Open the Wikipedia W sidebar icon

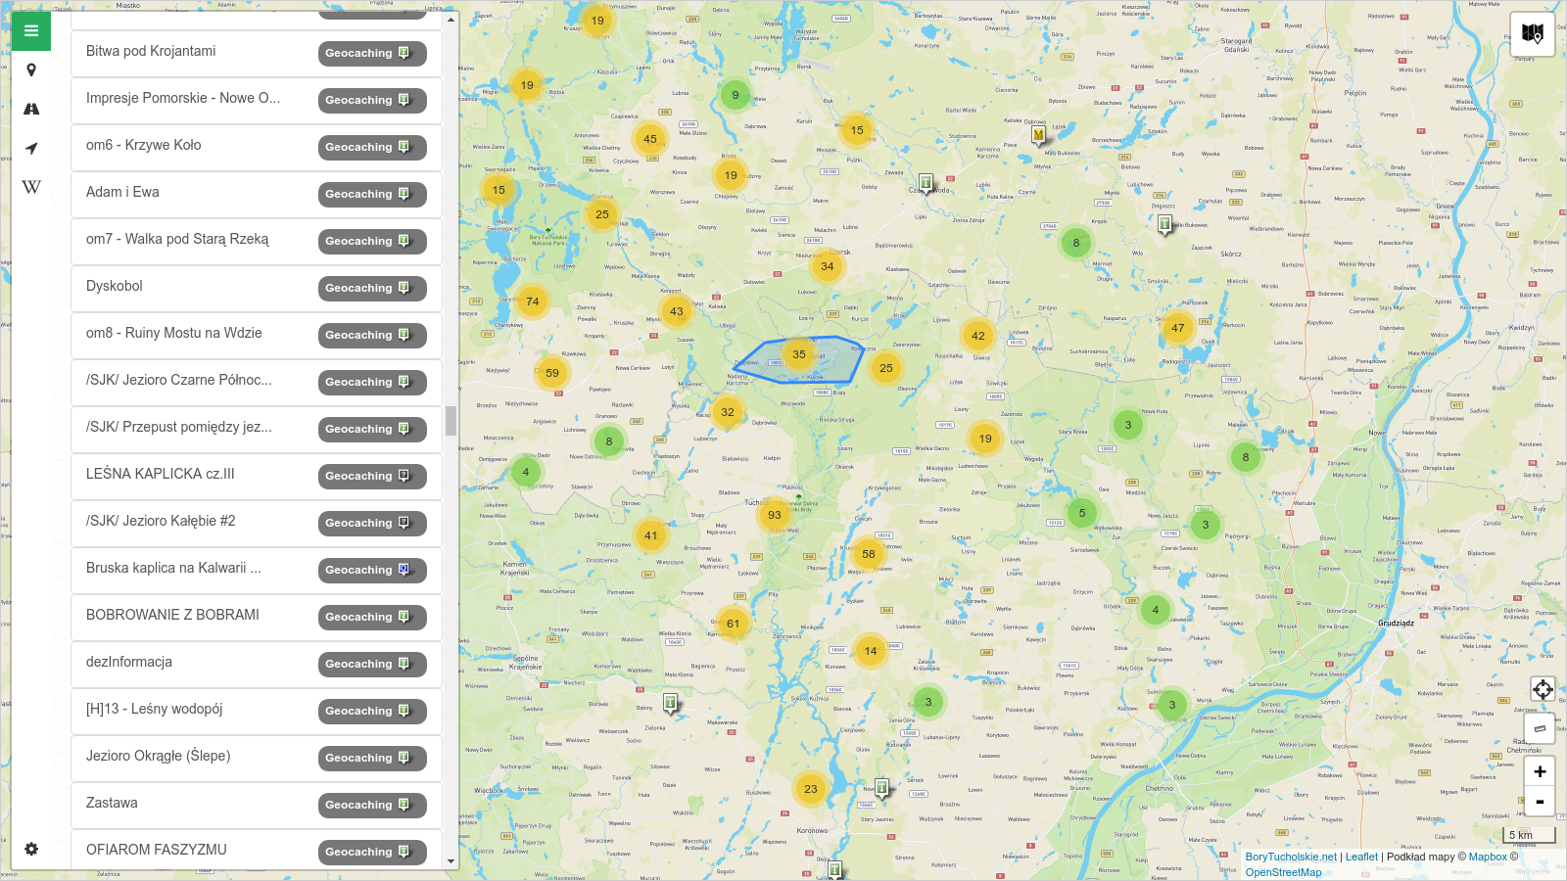click(x=31, y=187)
